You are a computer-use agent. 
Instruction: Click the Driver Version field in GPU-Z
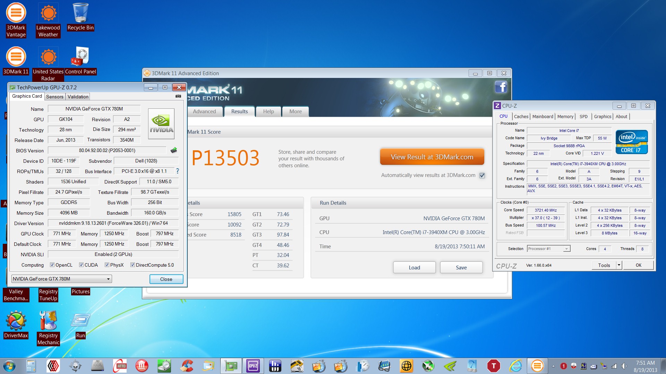(113, 223)
